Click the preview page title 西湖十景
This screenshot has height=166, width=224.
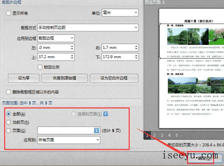(199, 21)
